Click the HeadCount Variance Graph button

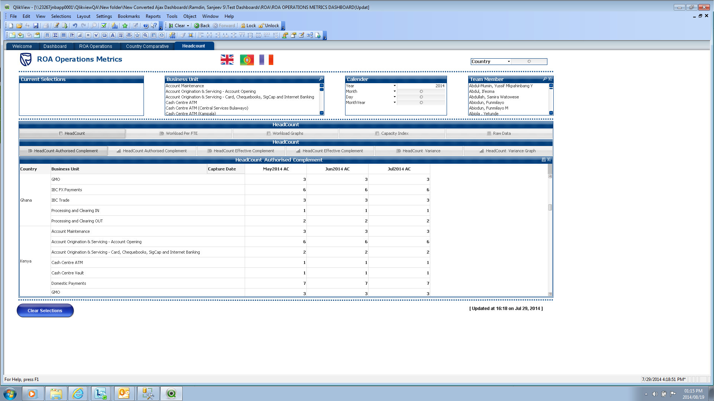(508, 151)
